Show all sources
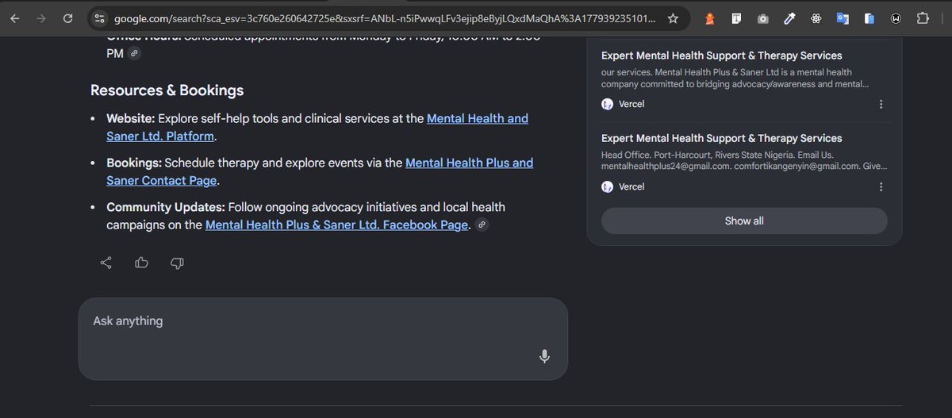This screenshot has width=952, height=418. click(744, 221)
